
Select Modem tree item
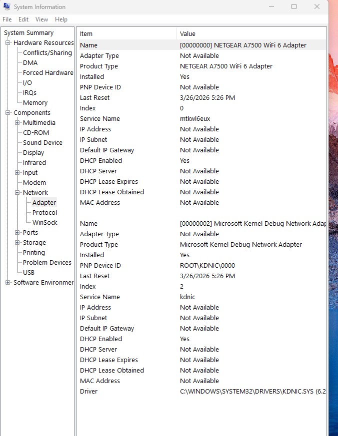pyautogui.click(x=34, y=183)
